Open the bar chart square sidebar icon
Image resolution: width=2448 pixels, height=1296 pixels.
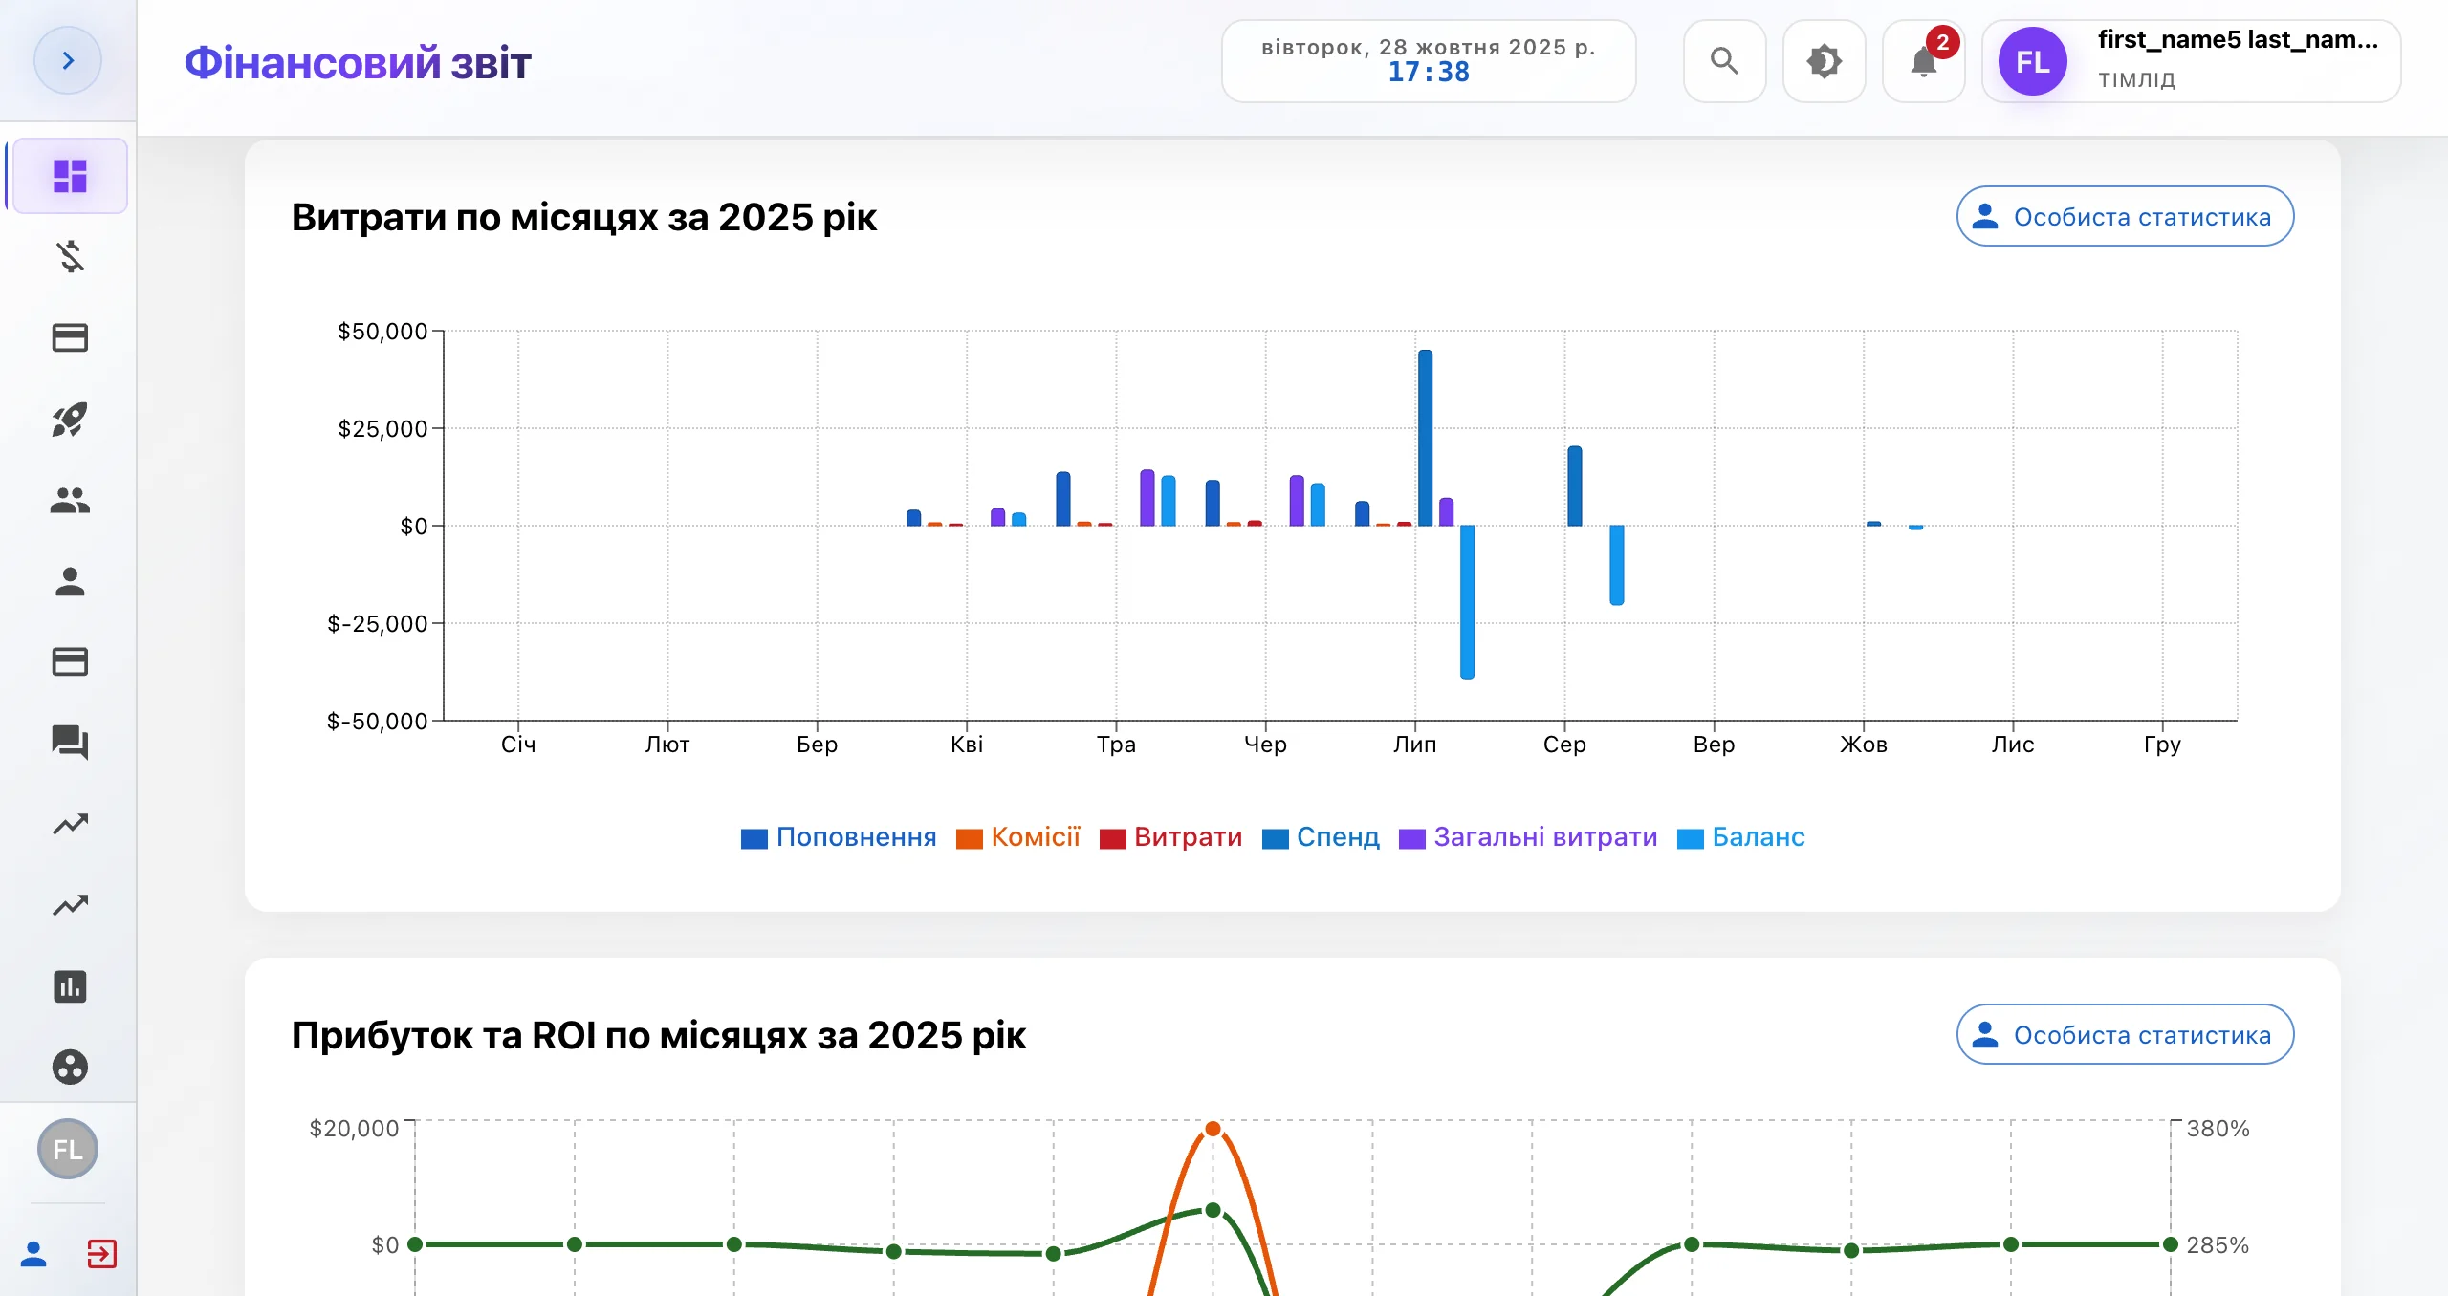(70, 986)
